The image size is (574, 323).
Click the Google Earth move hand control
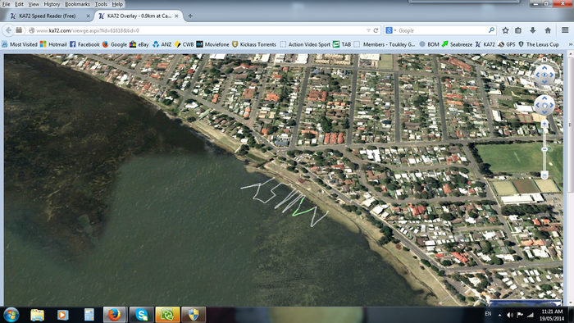point(544,106)
